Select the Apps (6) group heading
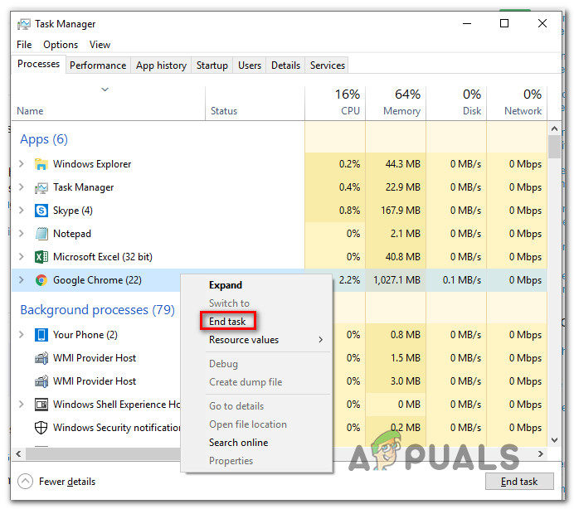 point(44,139)
